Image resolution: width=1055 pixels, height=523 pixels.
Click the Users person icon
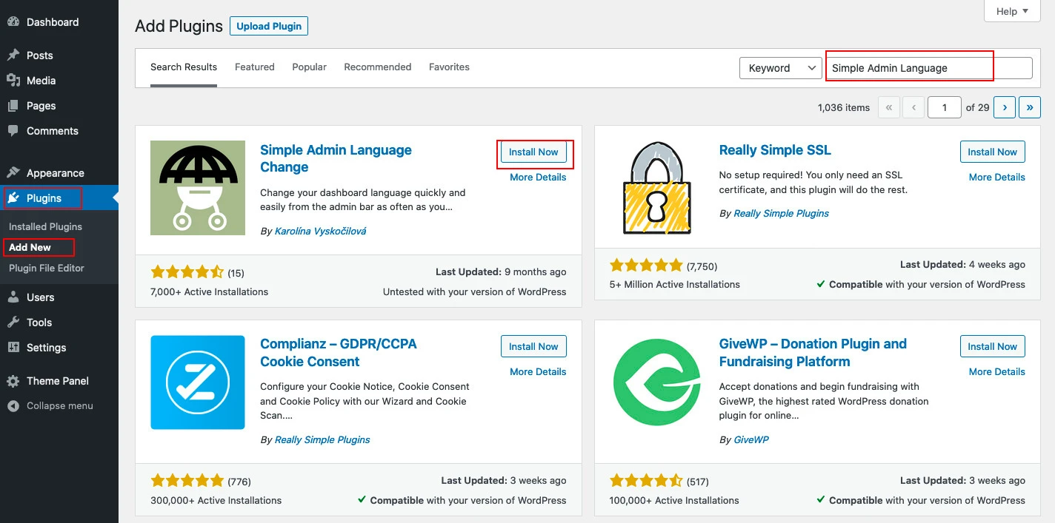[13, 297]
